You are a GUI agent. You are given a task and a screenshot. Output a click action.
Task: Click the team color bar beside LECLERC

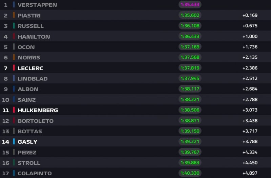point(14,68)
